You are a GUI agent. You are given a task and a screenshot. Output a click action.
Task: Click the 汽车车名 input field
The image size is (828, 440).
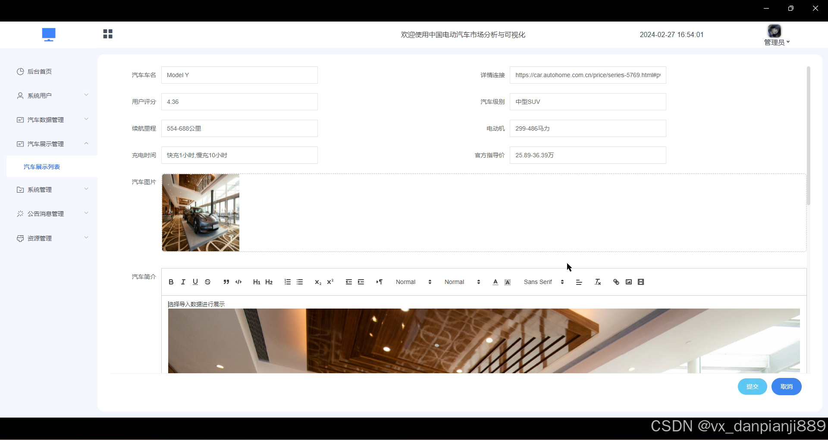(x=239, y=75)
